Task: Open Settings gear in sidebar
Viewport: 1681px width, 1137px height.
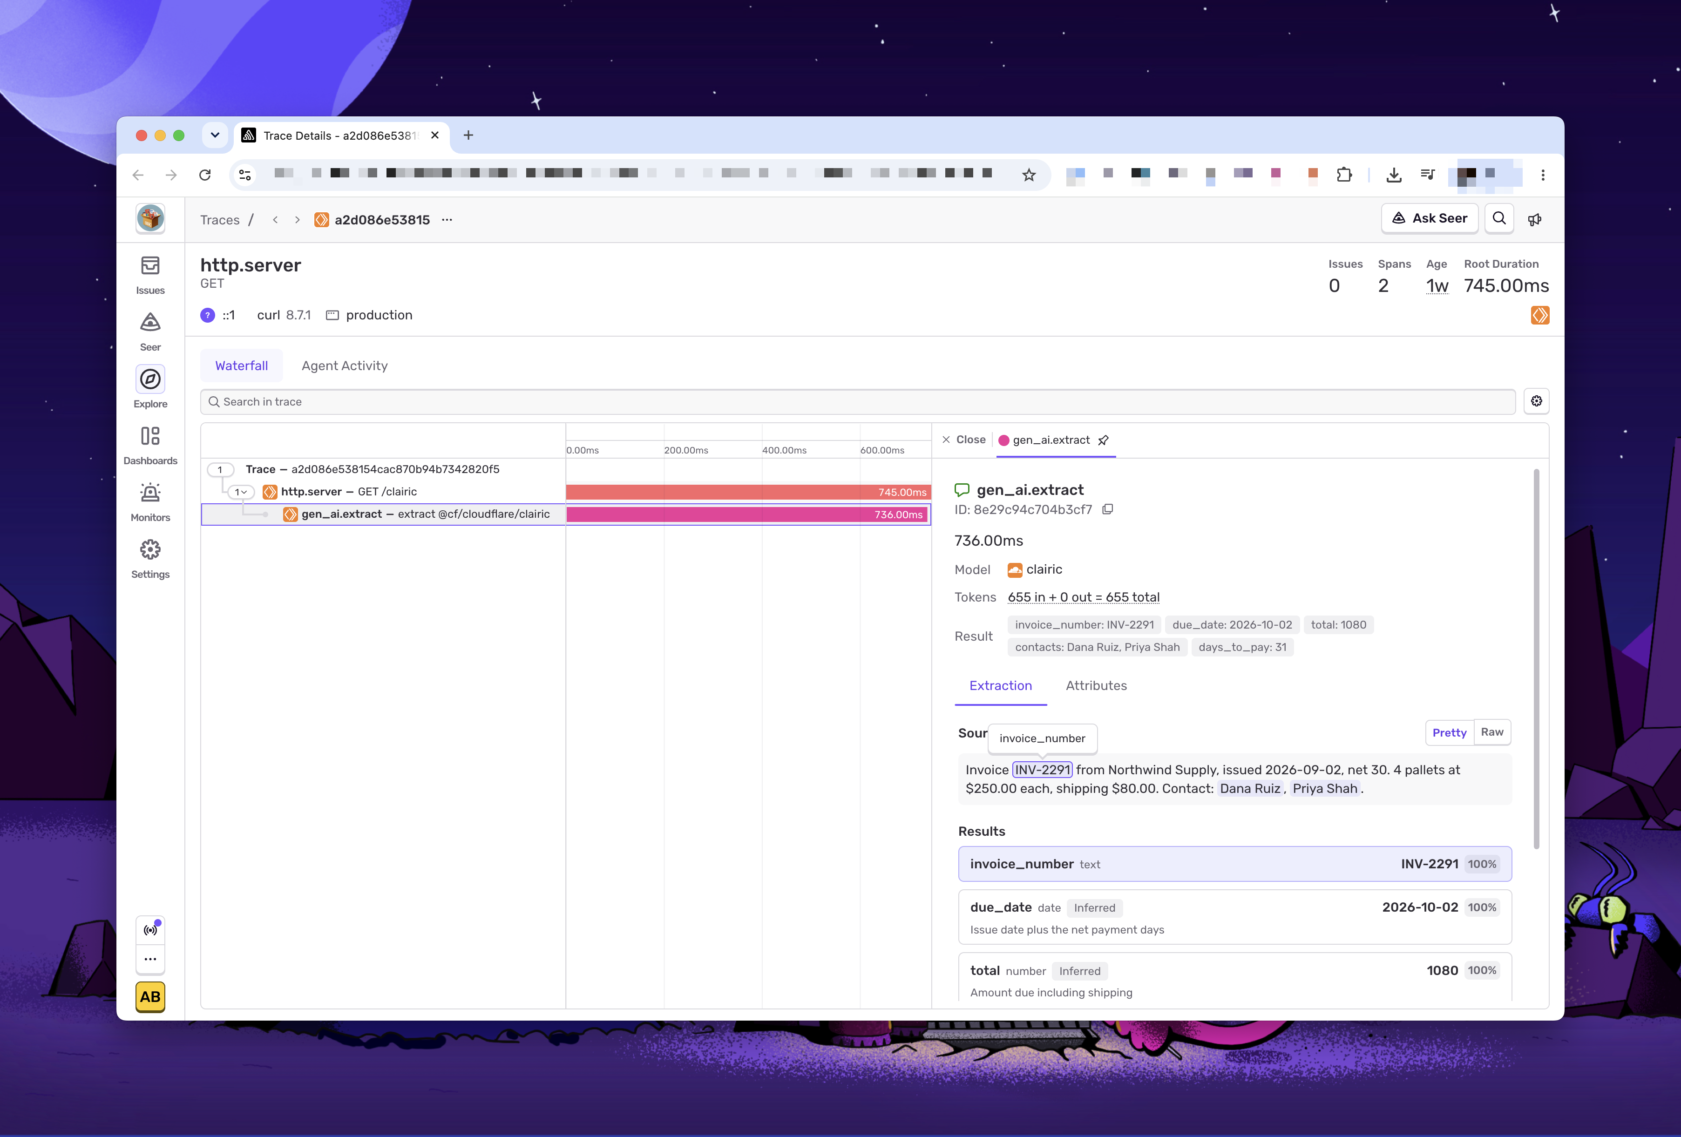Action: [150, 558]
